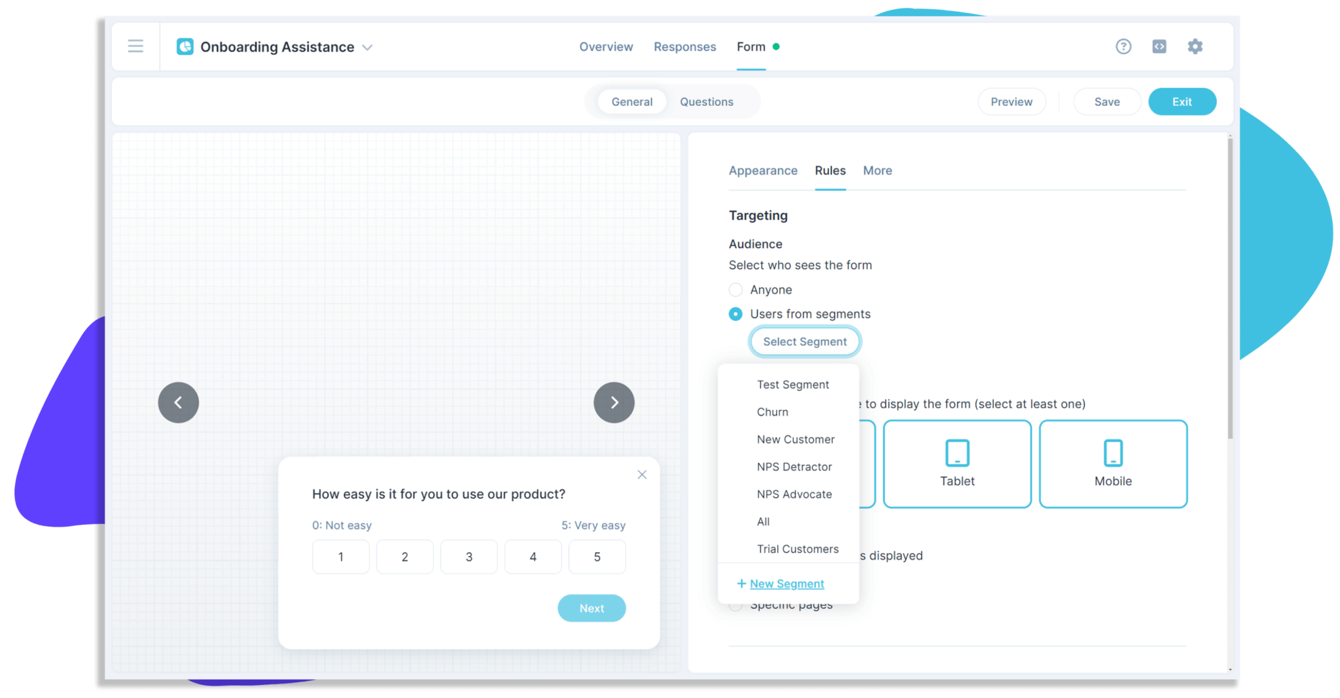
Task: Select the Mobile device icon card
Action: 1112,464
